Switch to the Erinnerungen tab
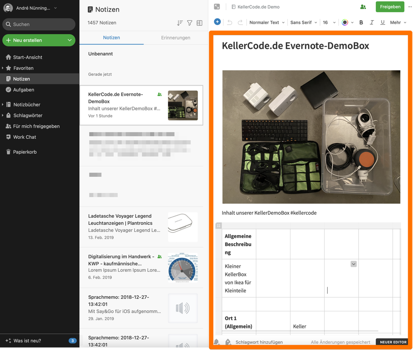 (176, 38)
